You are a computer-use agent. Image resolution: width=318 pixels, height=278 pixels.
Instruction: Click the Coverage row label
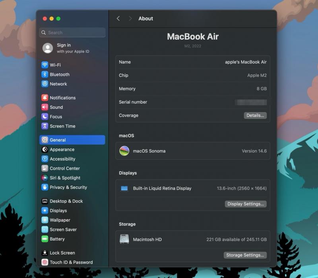pos(128,116)
